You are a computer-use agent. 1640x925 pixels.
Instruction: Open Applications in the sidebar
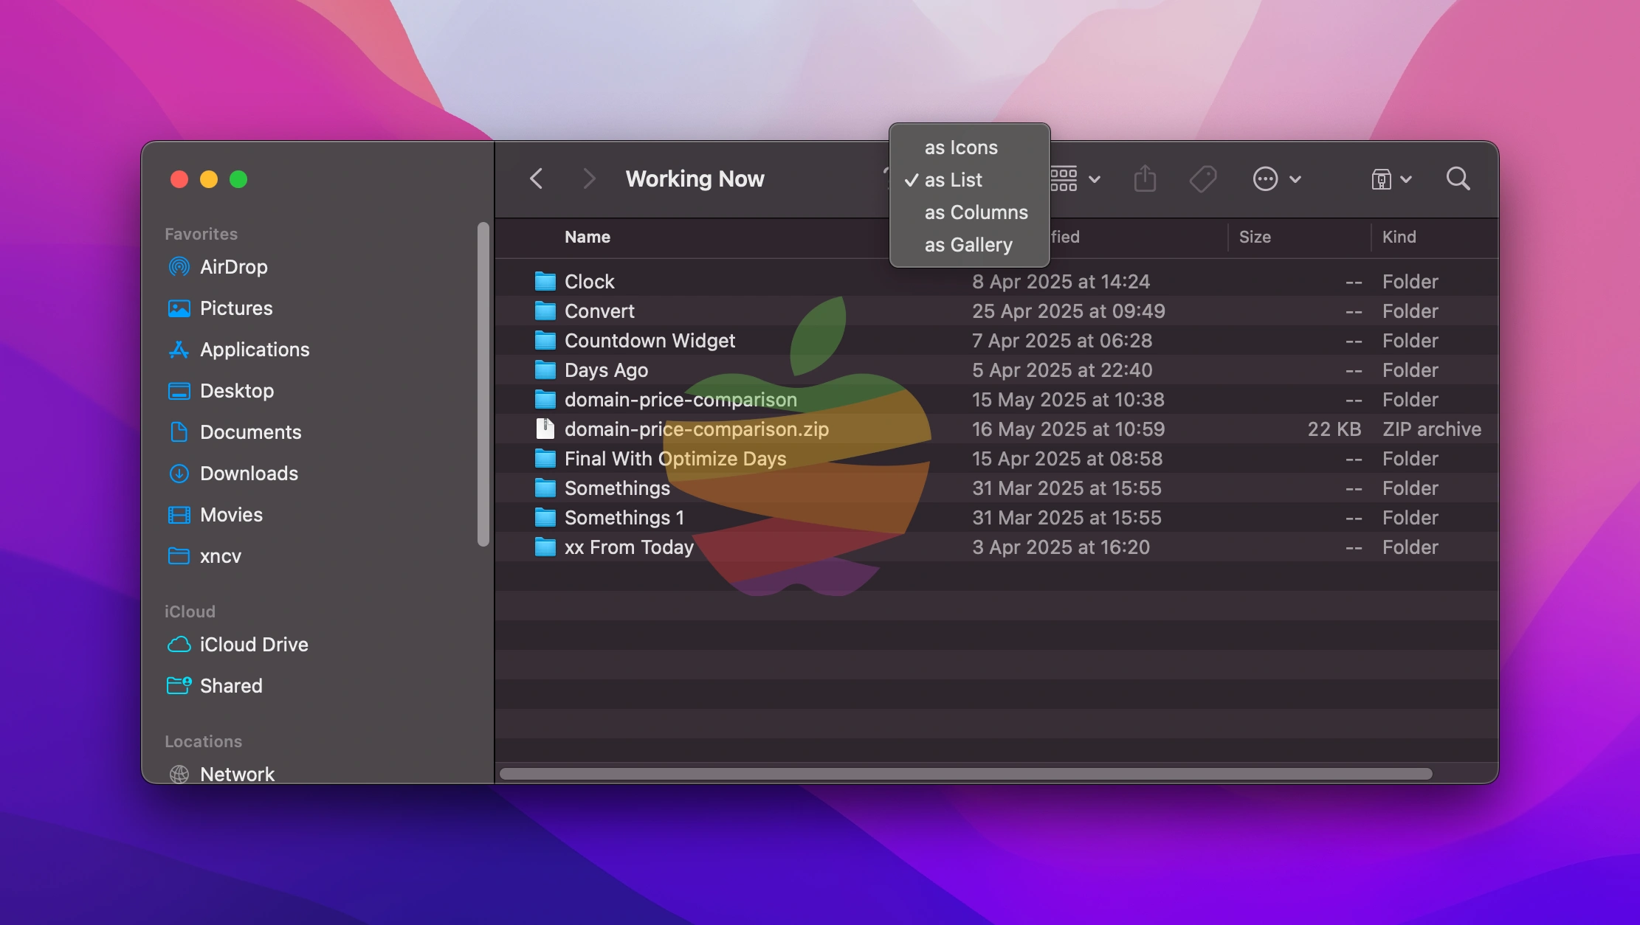(255, 350)
